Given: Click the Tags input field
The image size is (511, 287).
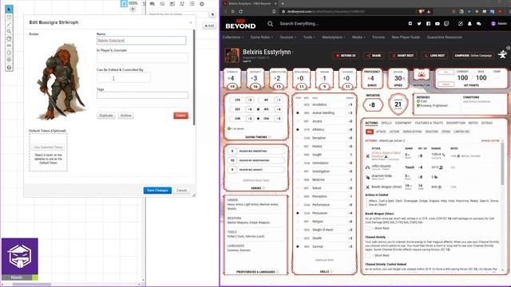Looking at the screenshot, I should click(x=142, y=95).
